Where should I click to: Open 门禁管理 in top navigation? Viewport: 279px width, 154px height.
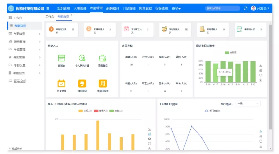(x=129, y=8)
